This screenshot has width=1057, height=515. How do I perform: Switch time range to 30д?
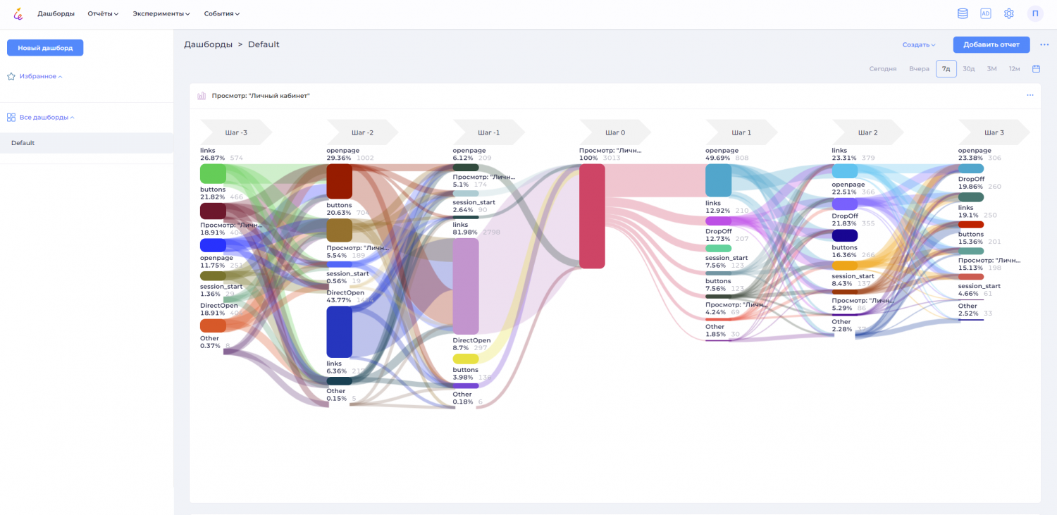click(969, 69)
